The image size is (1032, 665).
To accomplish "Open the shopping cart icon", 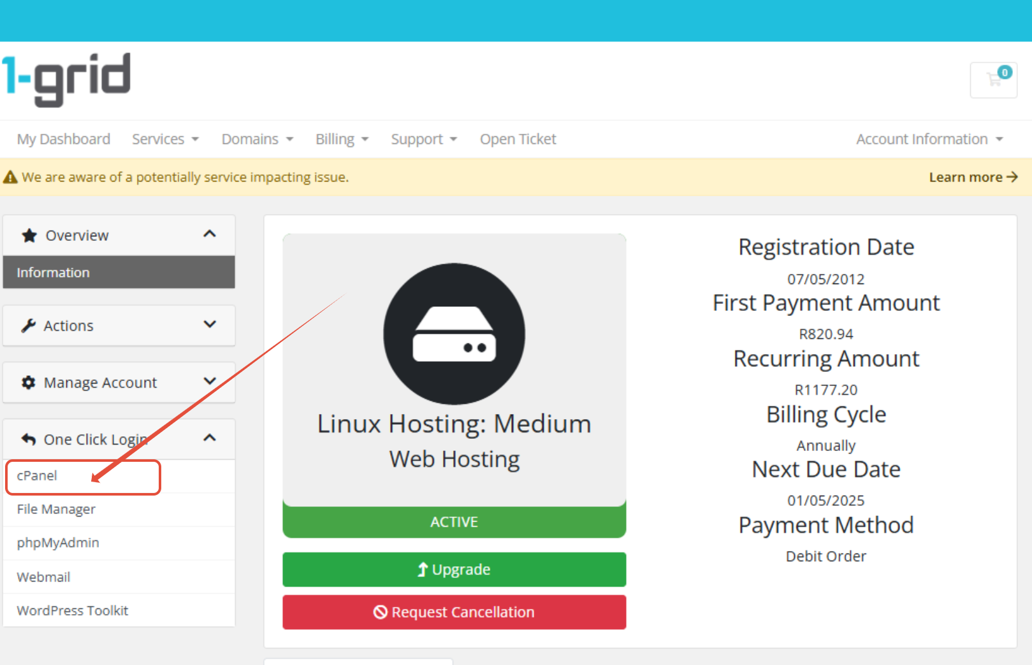I will pos(993,80).
